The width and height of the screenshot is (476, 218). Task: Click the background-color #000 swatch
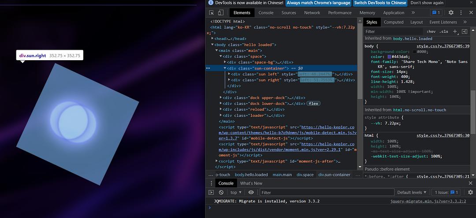pos(414,52)
